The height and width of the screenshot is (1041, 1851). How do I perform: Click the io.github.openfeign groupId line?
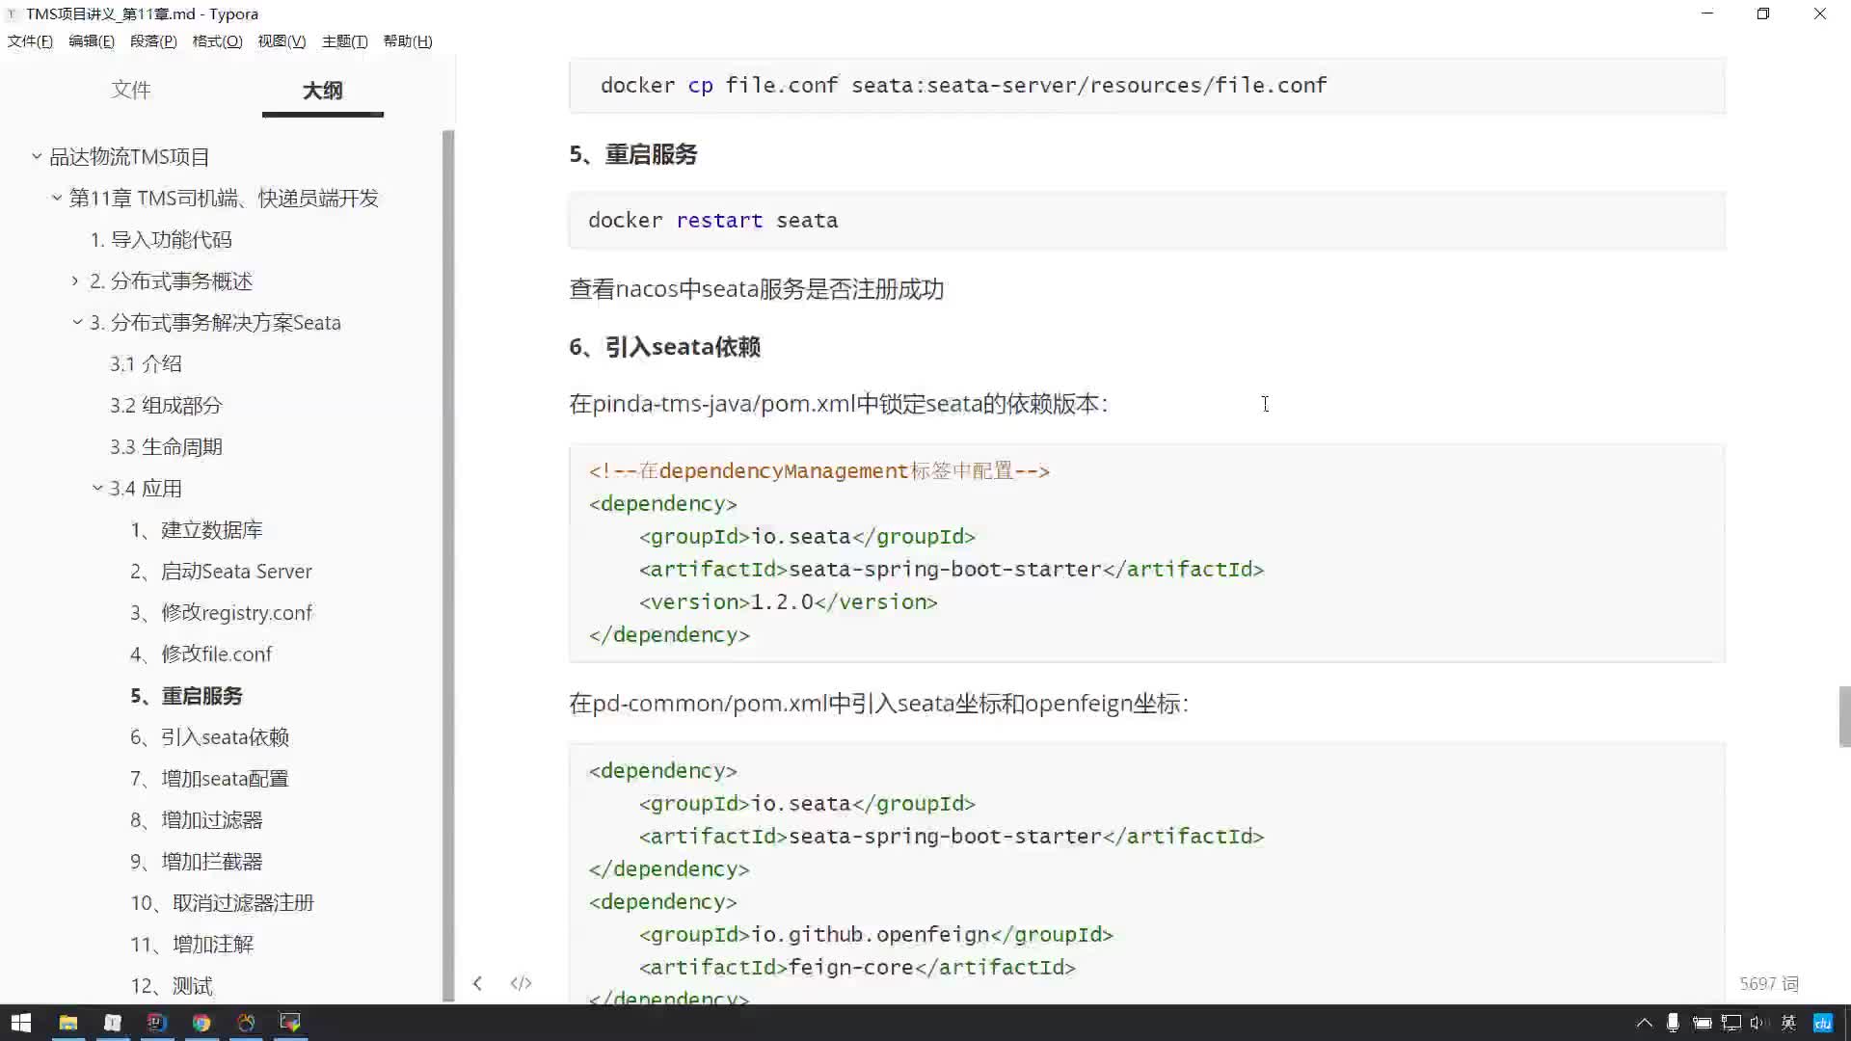click(875, 934)
